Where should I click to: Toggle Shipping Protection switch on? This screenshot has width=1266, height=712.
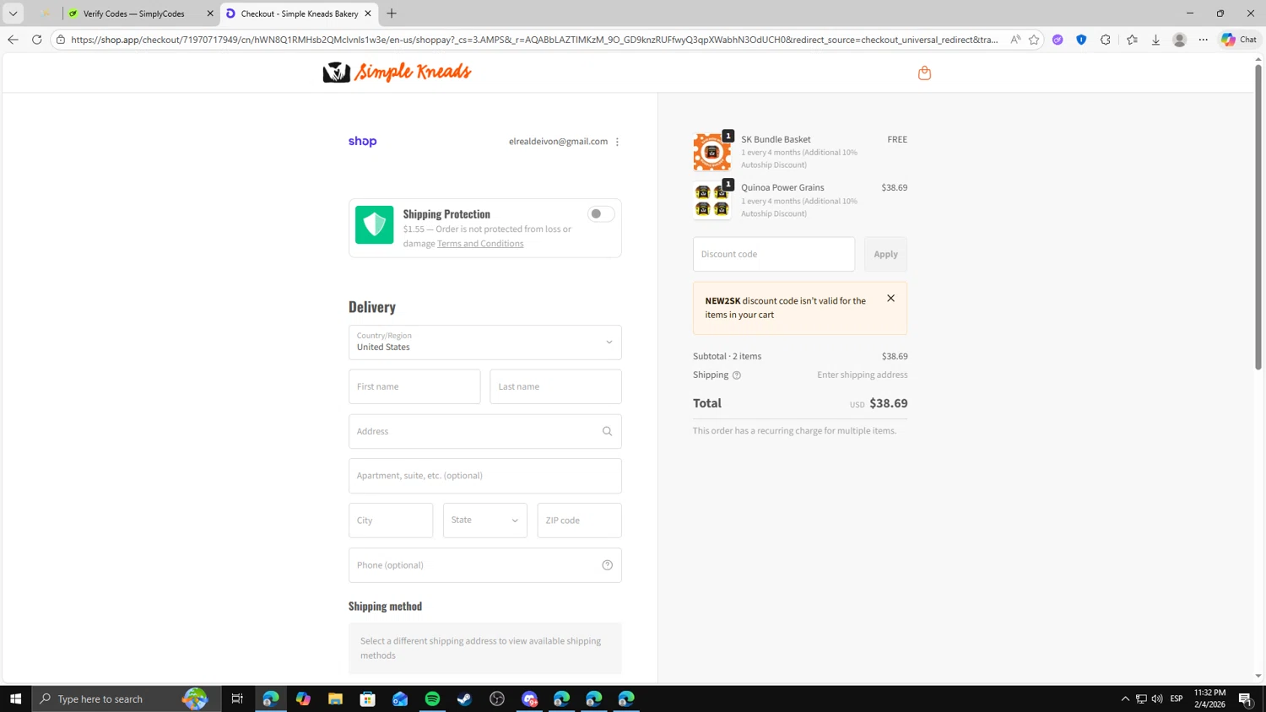[601, 214]
